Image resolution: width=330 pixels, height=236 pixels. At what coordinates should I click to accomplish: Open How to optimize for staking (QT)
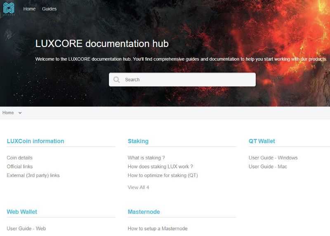pos(163,175)
